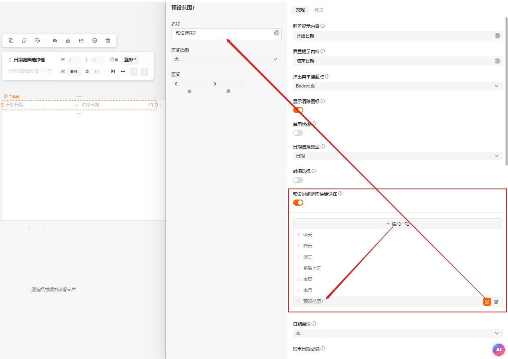Expand the 弹出菜单挂载点 dropdown
Image resolution: width=508 pixels, height=359 pixels.
point(397,86)
